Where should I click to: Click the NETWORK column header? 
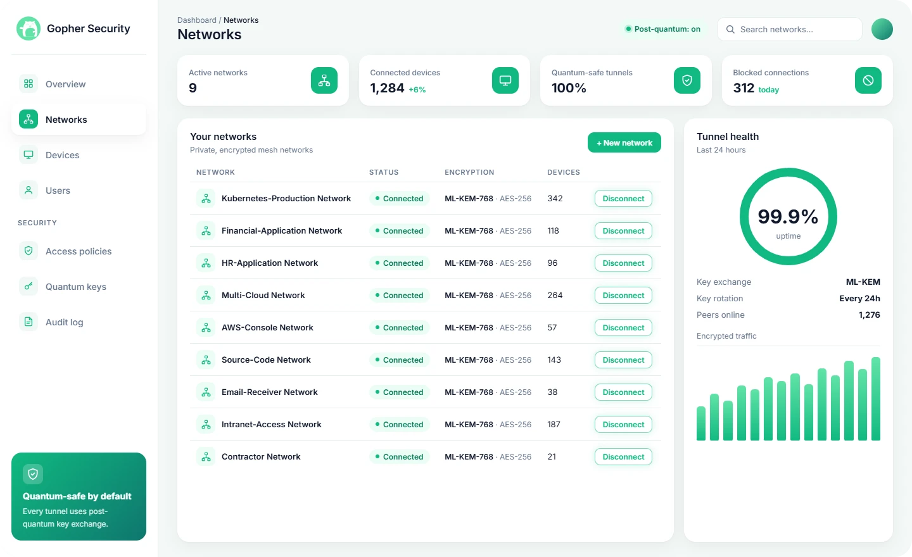[215, 172]
